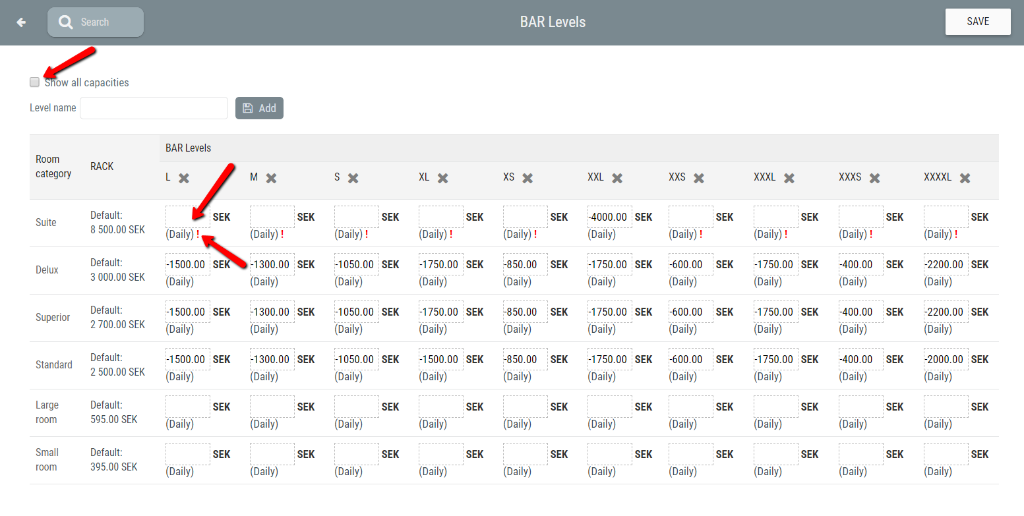
Task: Remove the XL column with its X icon
Action: point(442,177)
